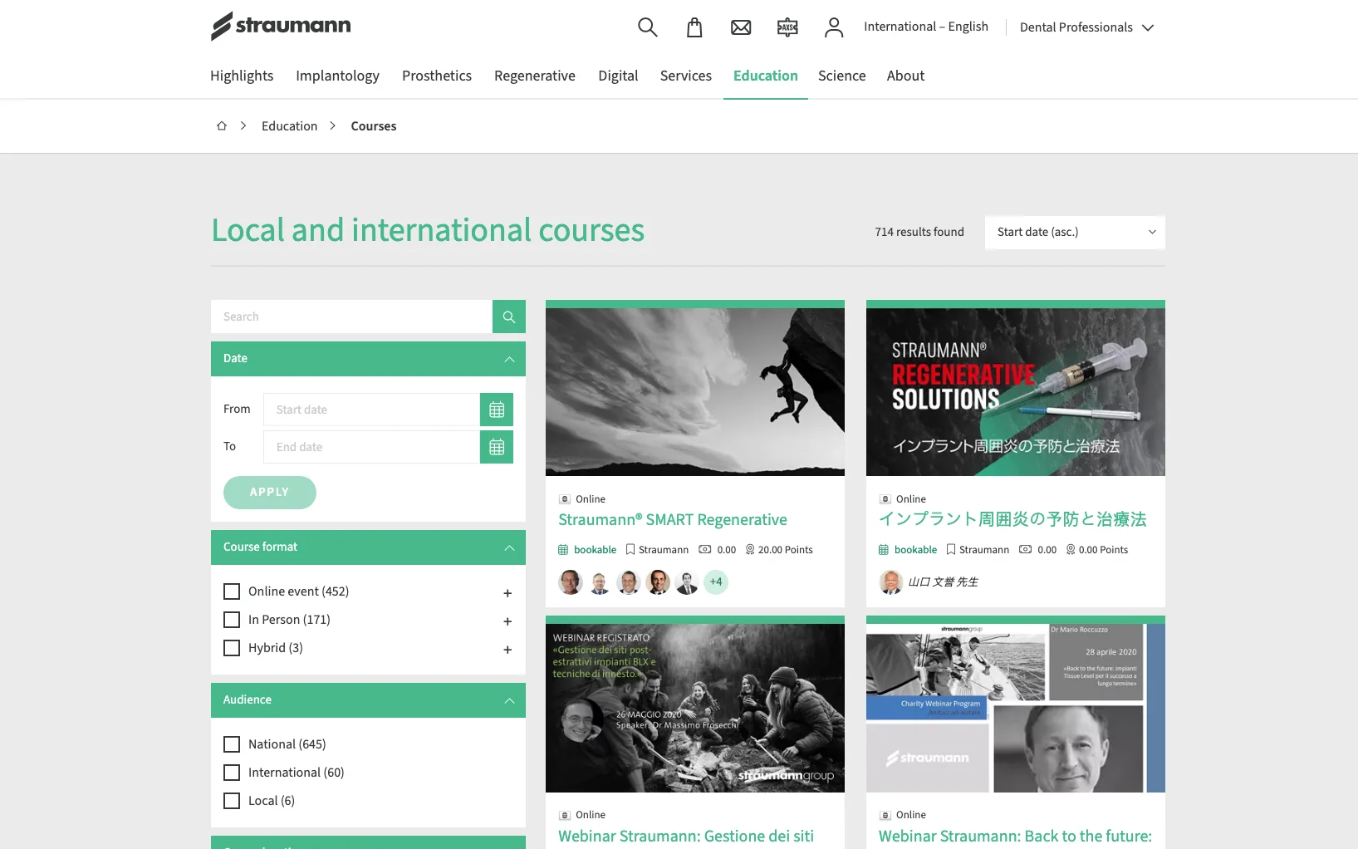
Task: Check the Online event (452) filter
Action: point(232,591)
